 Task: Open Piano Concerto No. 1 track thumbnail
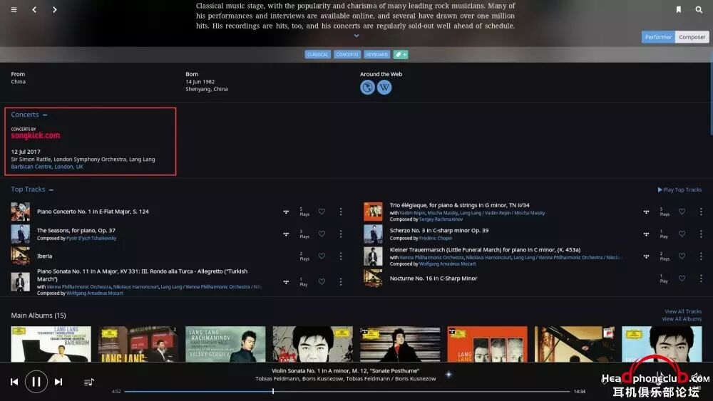(21, 212)
